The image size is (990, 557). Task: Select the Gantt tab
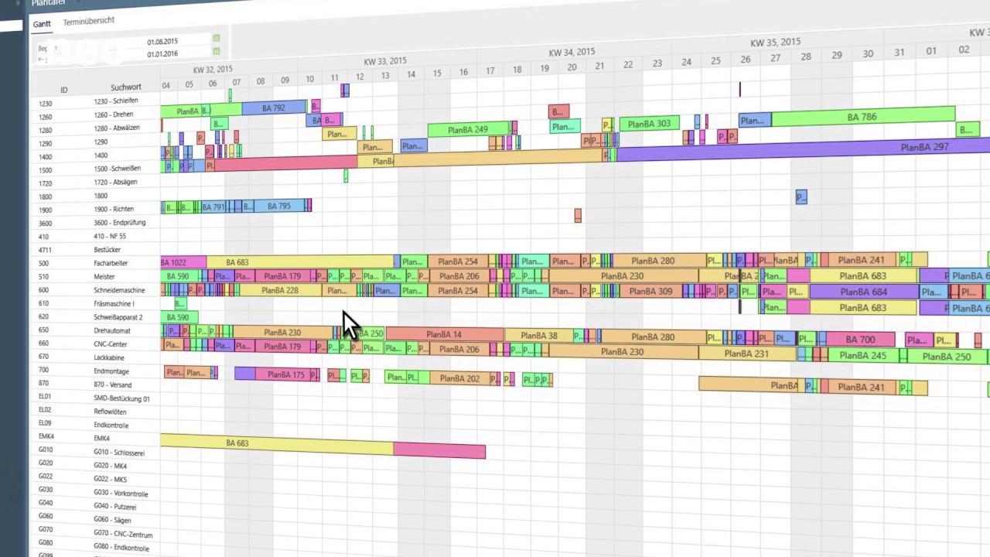(x=42, y=24)
